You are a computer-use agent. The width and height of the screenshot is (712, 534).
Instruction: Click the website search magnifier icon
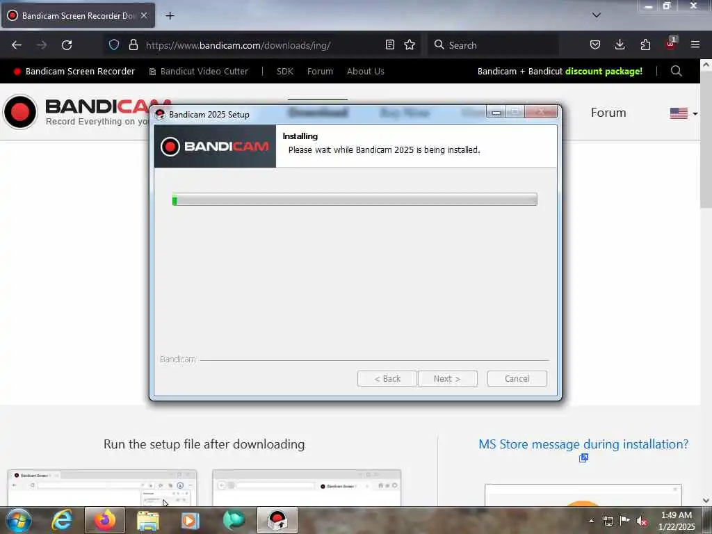tap(676, 72)
